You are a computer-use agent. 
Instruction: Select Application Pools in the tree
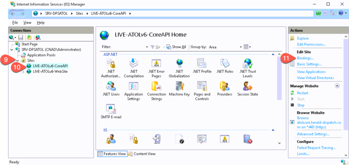tap(41, 55)
